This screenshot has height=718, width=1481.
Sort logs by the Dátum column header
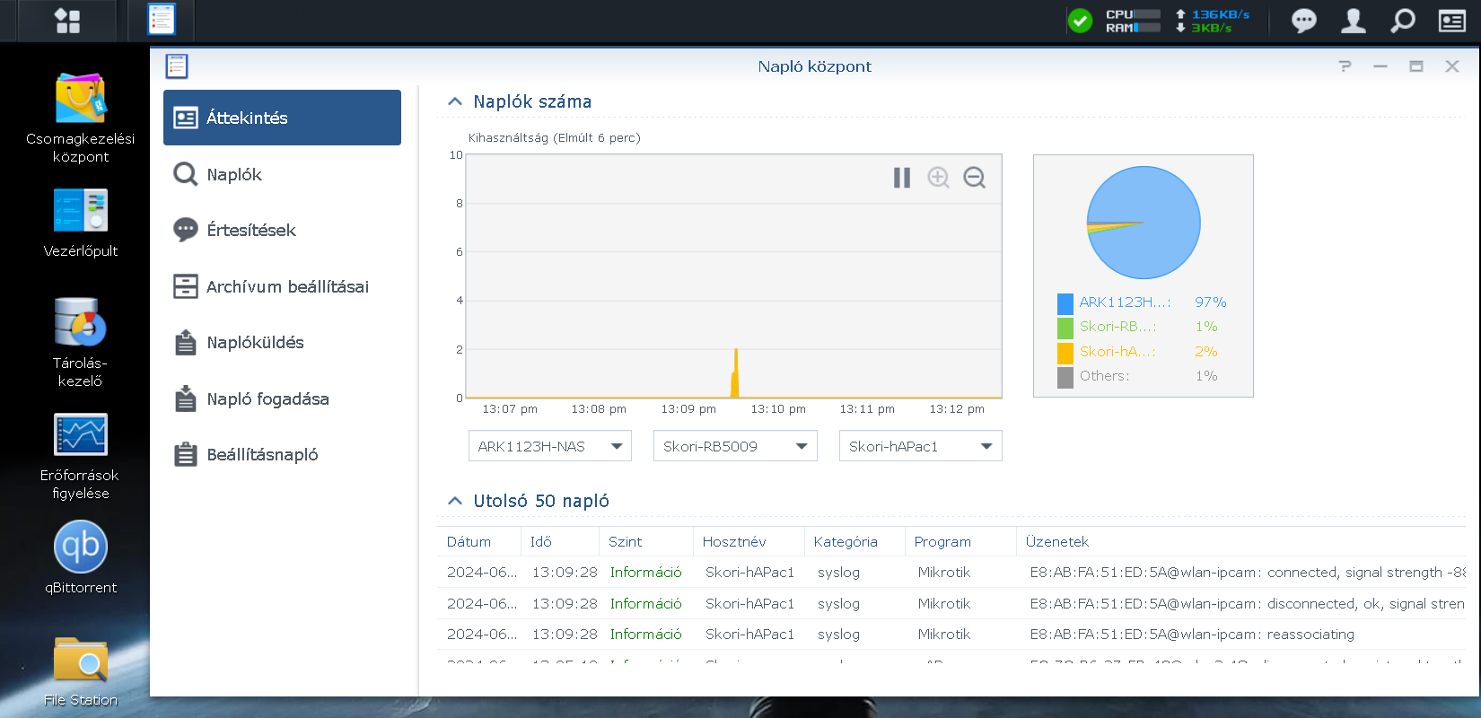(x=469, y=542)
